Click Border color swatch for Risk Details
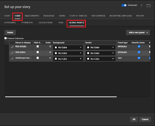155x126 pixels. pyautogui.click(x=88, y=47)
